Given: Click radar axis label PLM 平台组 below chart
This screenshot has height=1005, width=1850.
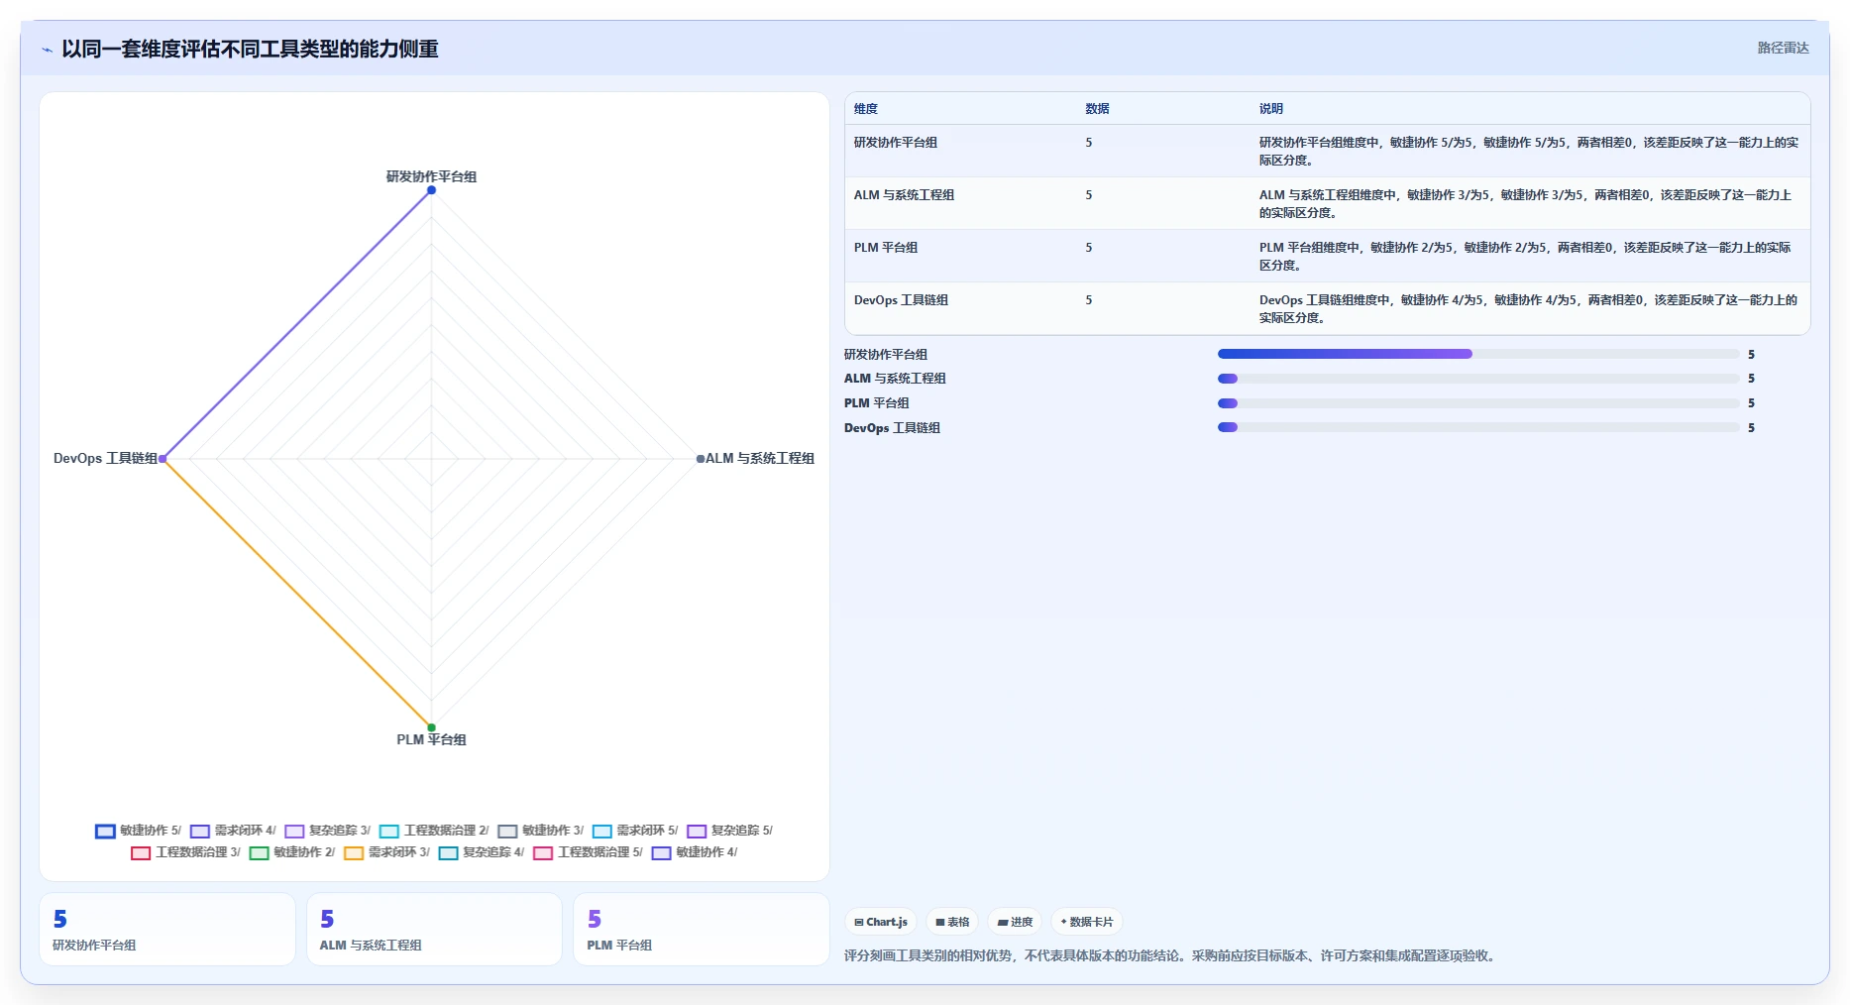Looking at the screenshot, I should click(x=431, y=740).
